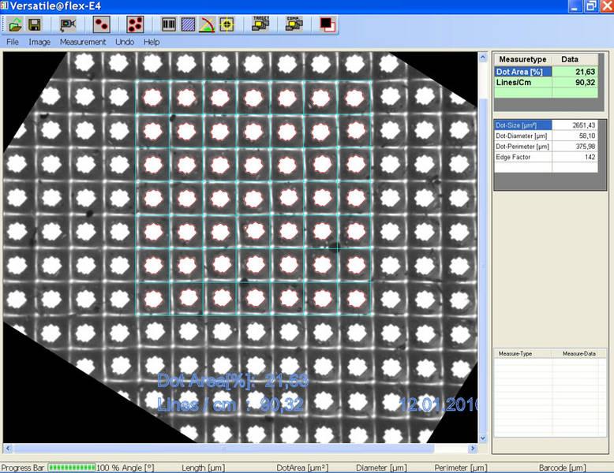Select the five red dots tool
The height and width of the screenshot is (473, 614).
pos(136,24)
